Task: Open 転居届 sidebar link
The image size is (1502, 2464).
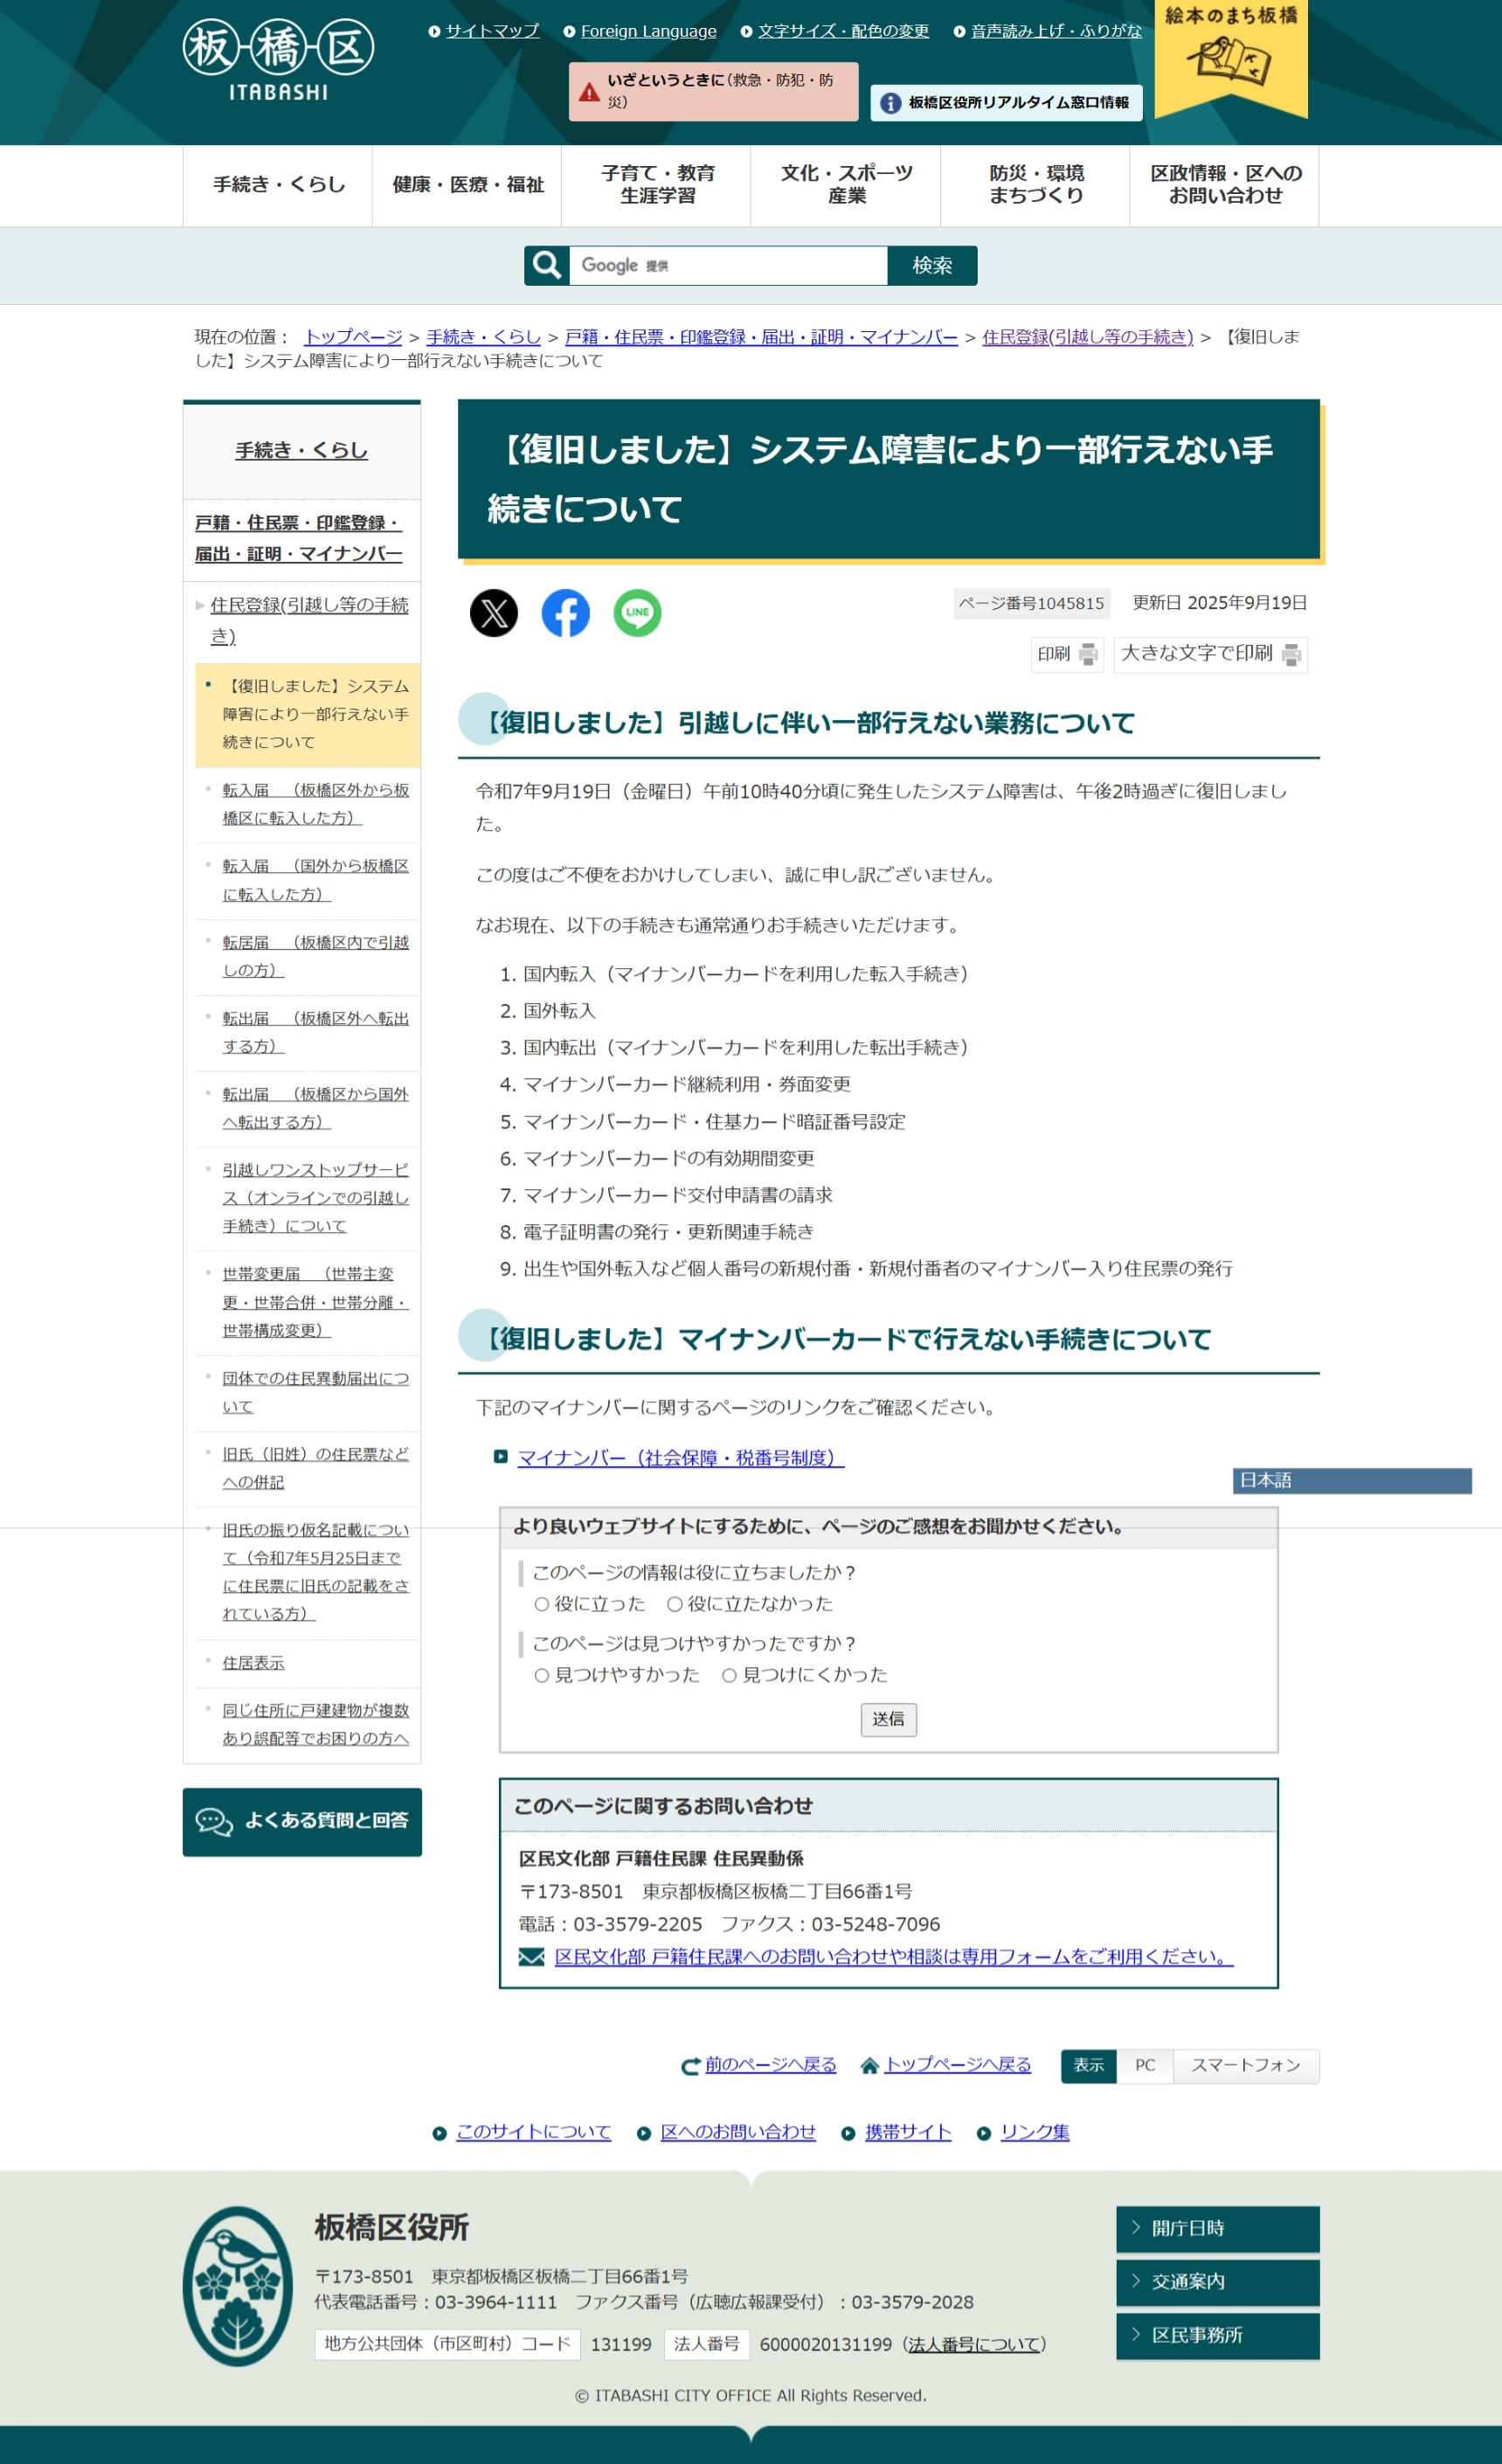Action: (x=315, y=956)
